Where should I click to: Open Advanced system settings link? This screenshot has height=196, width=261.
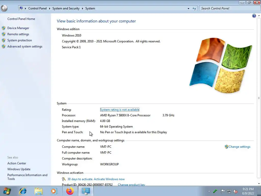coord(25,46)
